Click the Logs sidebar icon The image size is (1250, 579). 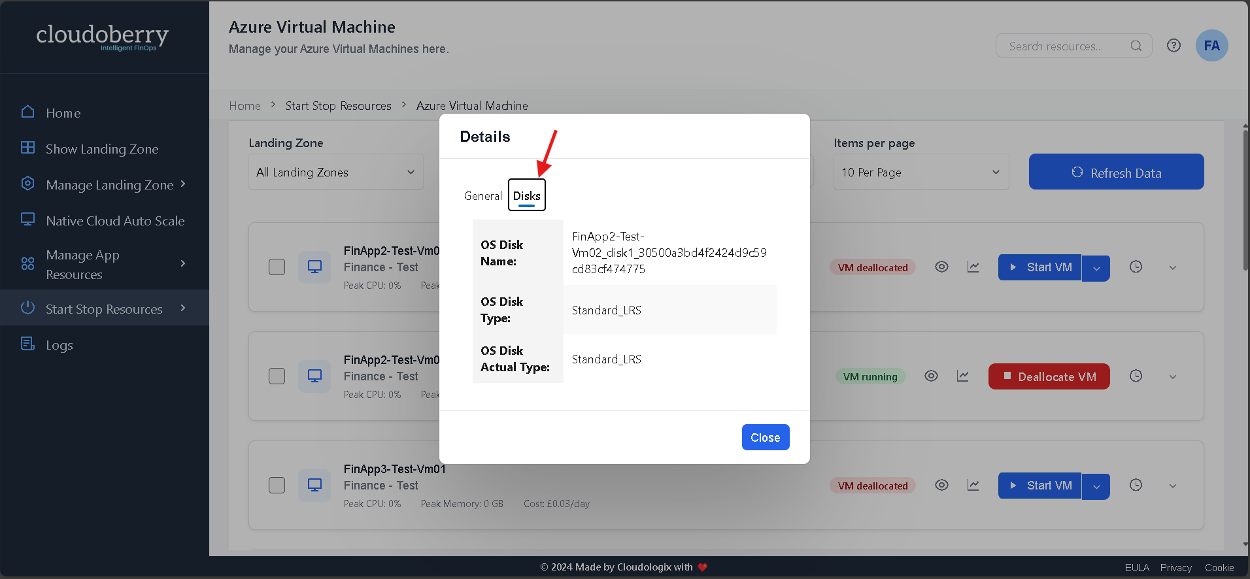(x=27, y=344)
